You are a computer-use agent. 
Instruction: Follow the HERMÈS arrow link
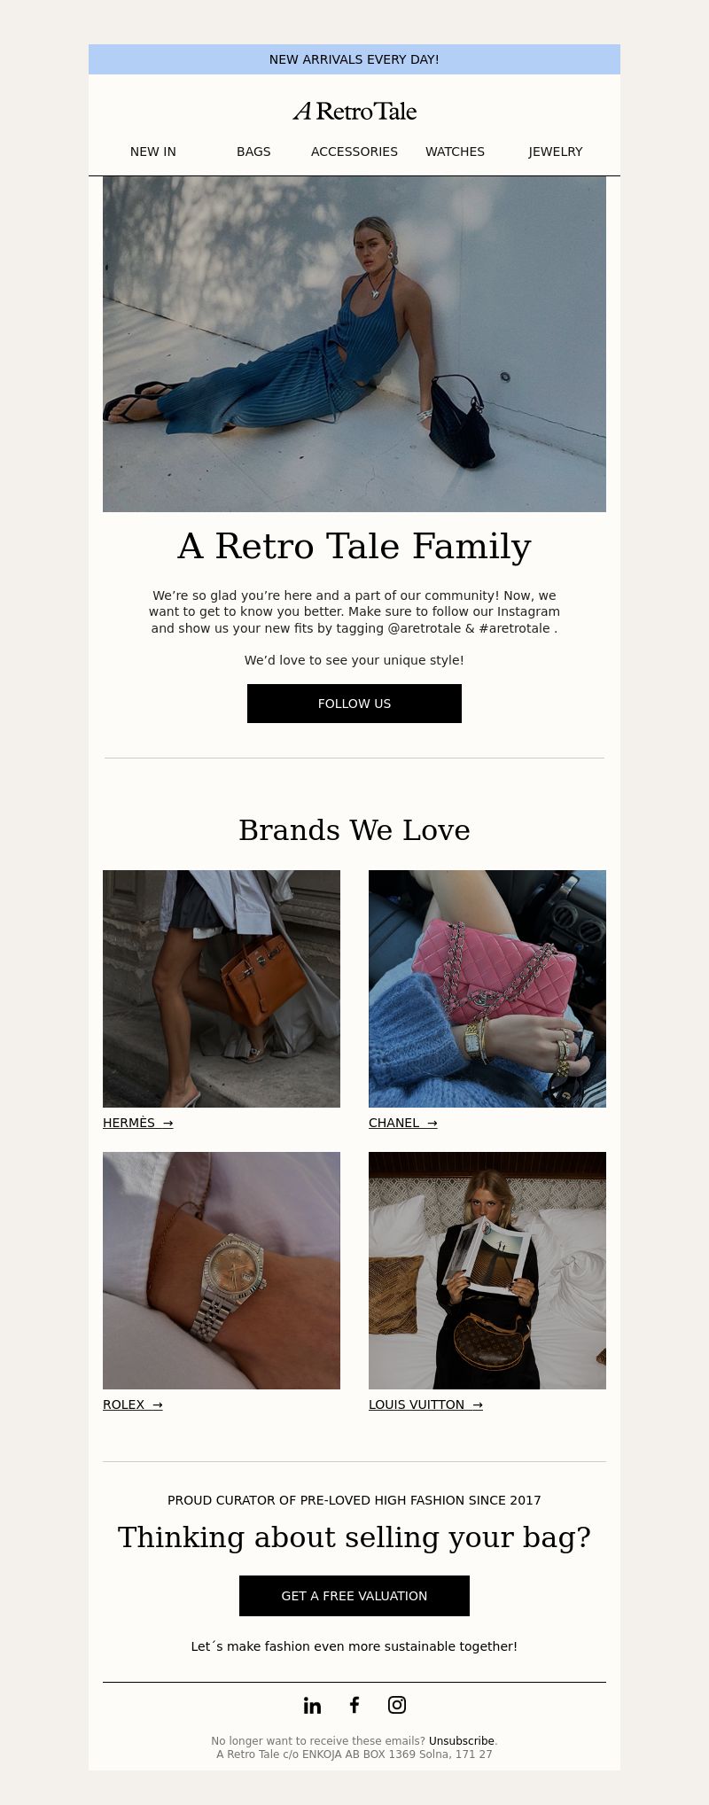[138, 1123]
